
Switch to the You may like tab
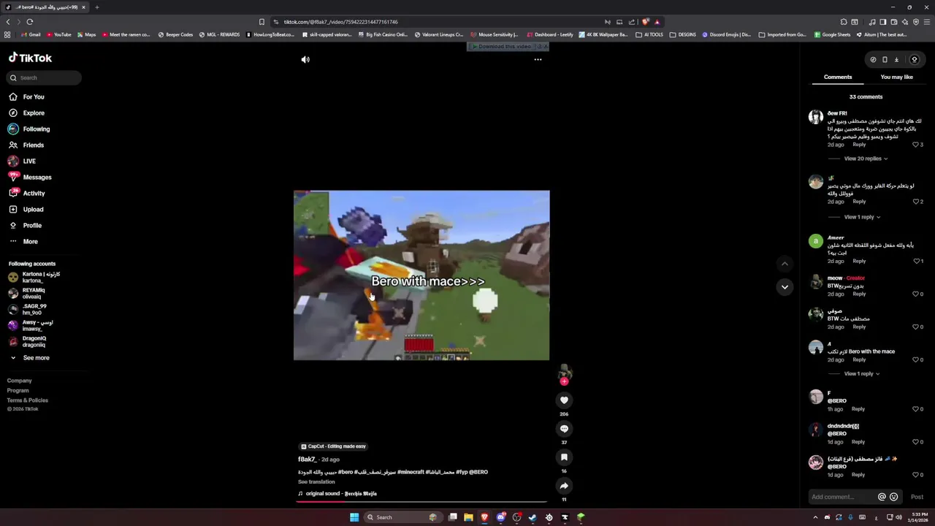click(x=896, y=77)
